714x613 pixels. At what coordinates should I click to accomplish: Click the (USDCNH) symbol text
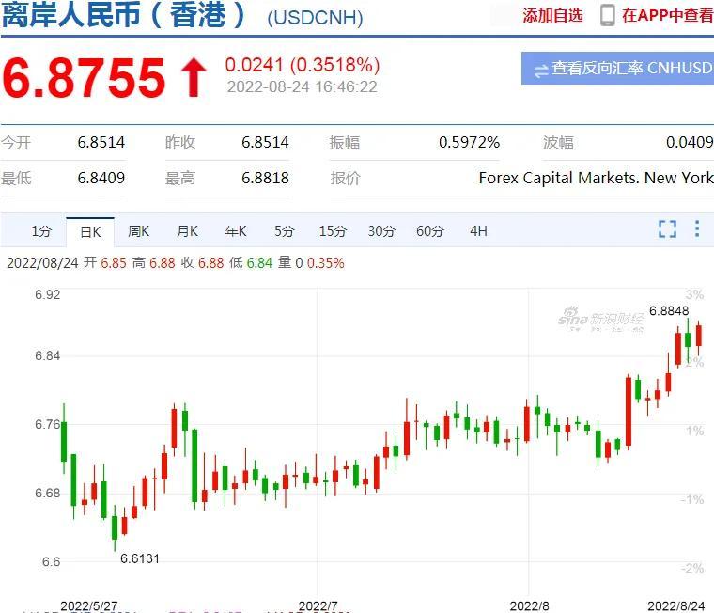[315, 18]
